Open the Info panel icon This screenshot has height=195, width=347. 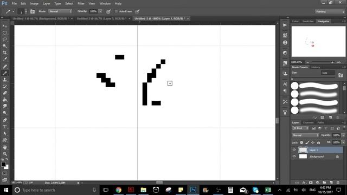pos(285,43)
